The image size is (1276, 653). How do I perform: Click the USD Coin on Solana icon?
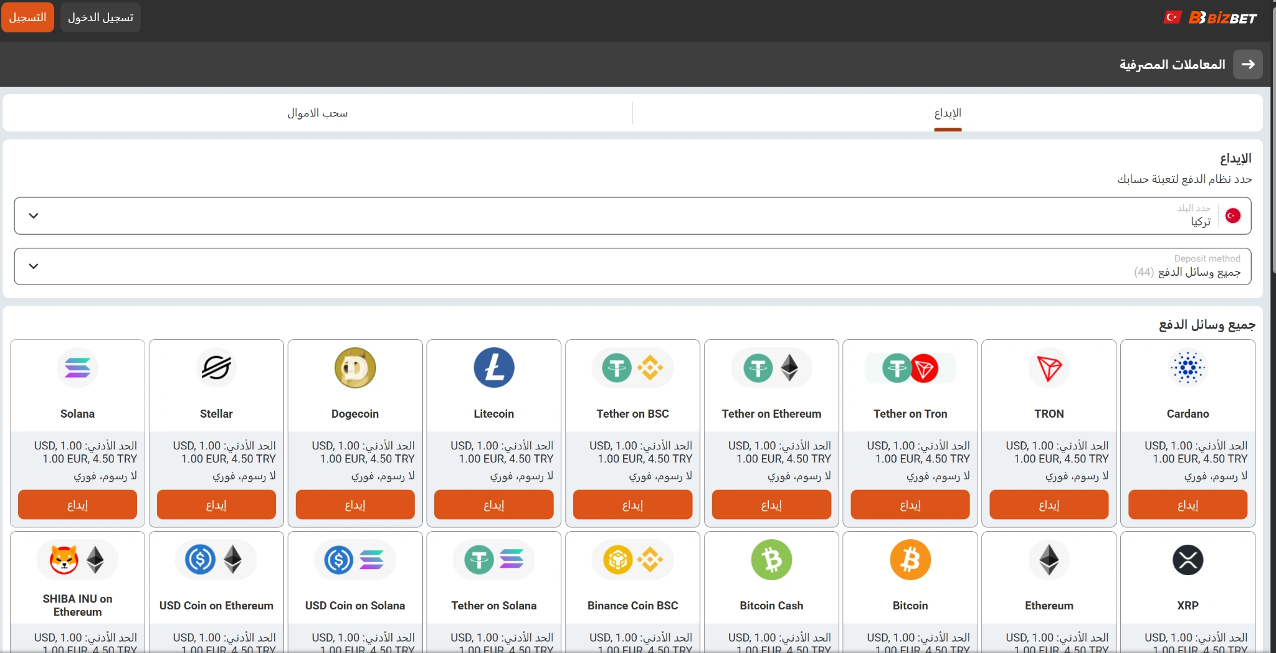(x=355, y=560)
